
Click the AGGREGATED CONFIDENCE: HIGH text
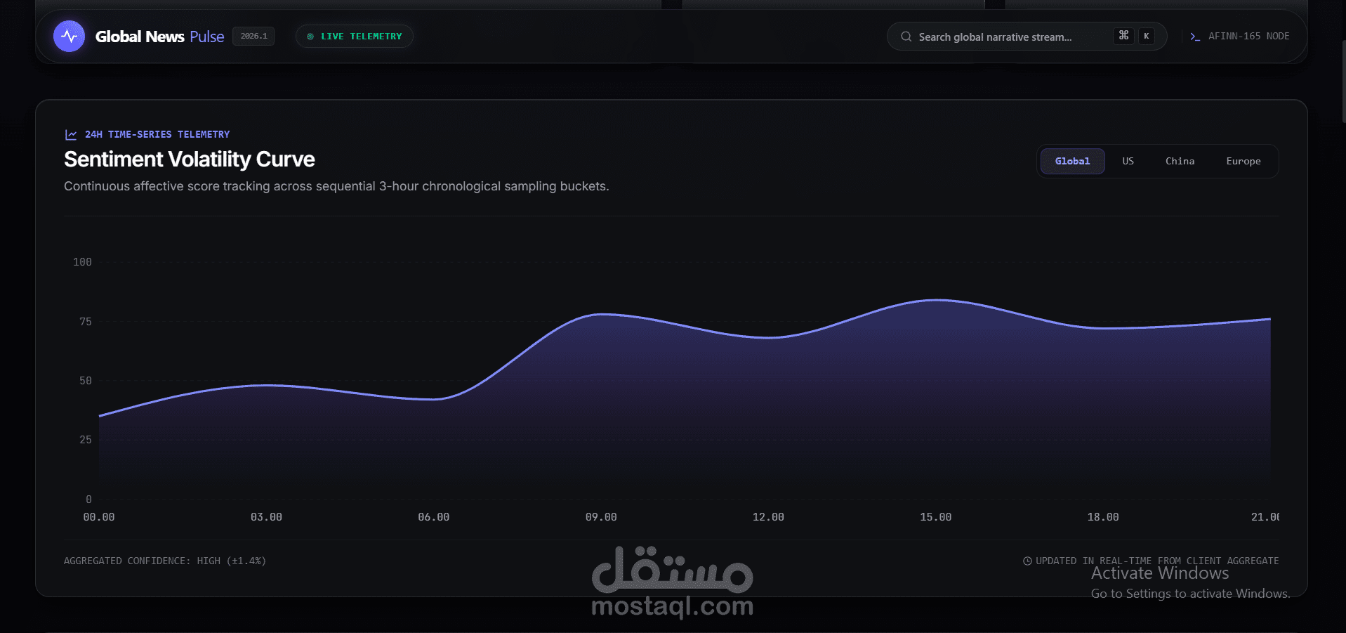(x=165, y=561)
